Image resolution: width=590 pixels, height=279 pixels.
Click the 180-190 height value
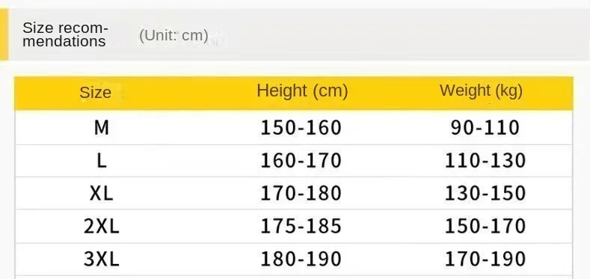point(301,259)
